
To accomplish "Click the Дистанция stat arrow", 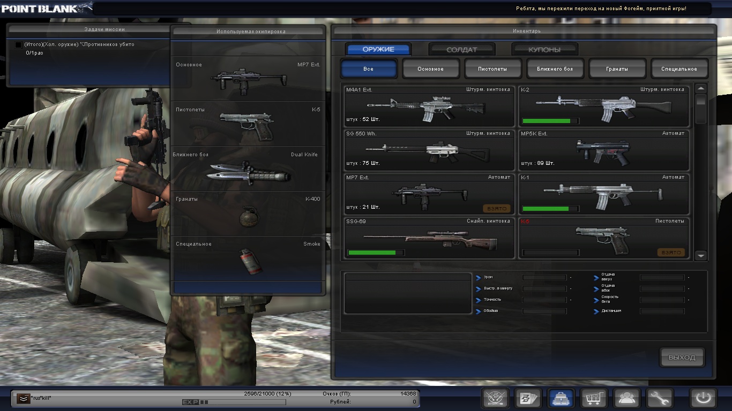I will click(596, 311).
